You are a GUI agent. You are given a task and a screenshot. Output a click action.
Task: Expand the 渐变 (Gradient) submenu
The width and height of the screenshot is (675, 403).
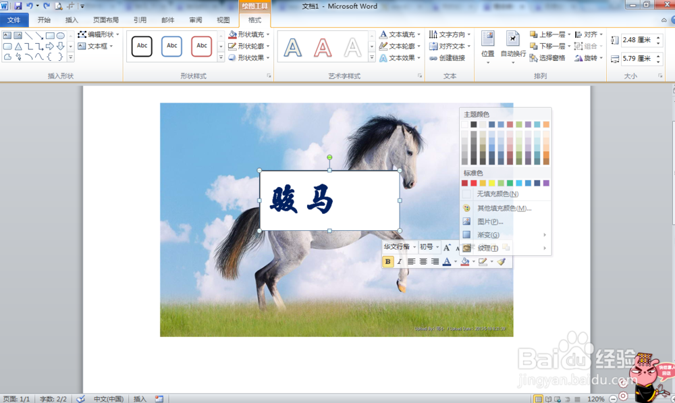[481, 234]
